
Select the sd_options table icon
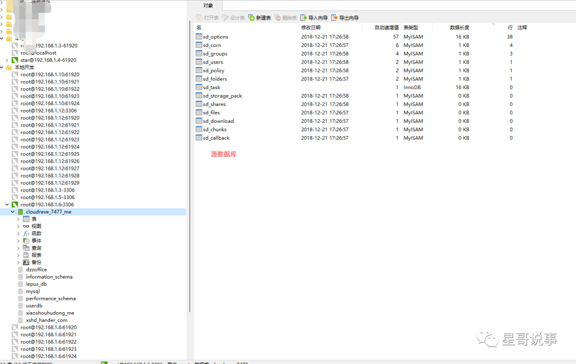pyautogui.click(x=199, y=36)
